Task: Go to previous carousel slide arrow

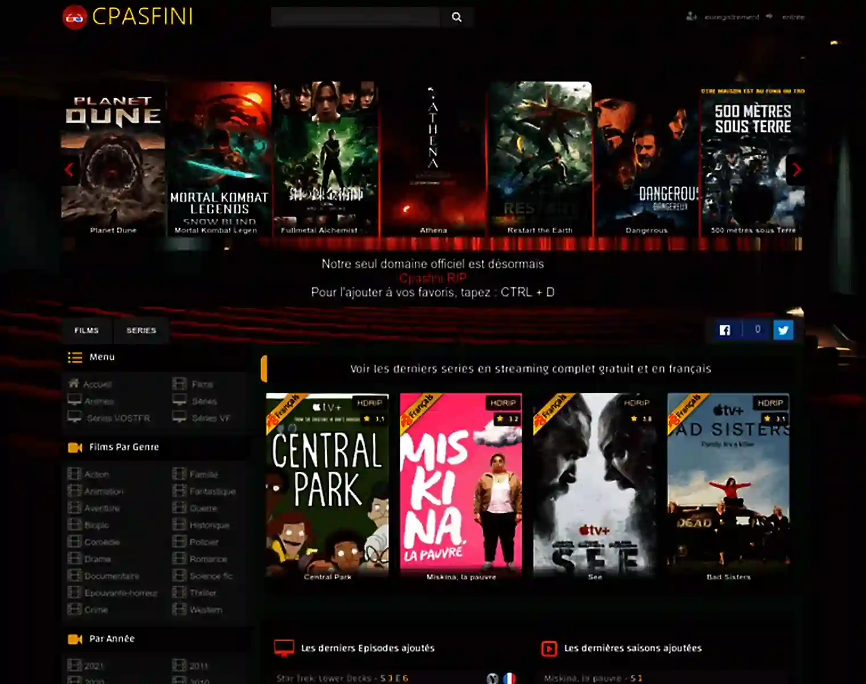Action: point(70,169)
